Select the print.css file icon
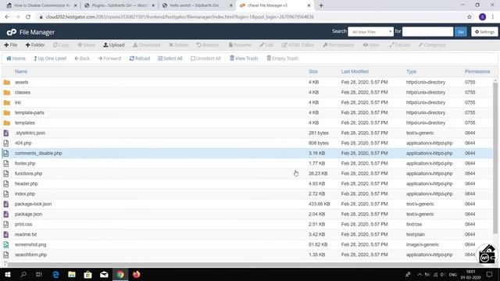500x281 pixels. 6,224
